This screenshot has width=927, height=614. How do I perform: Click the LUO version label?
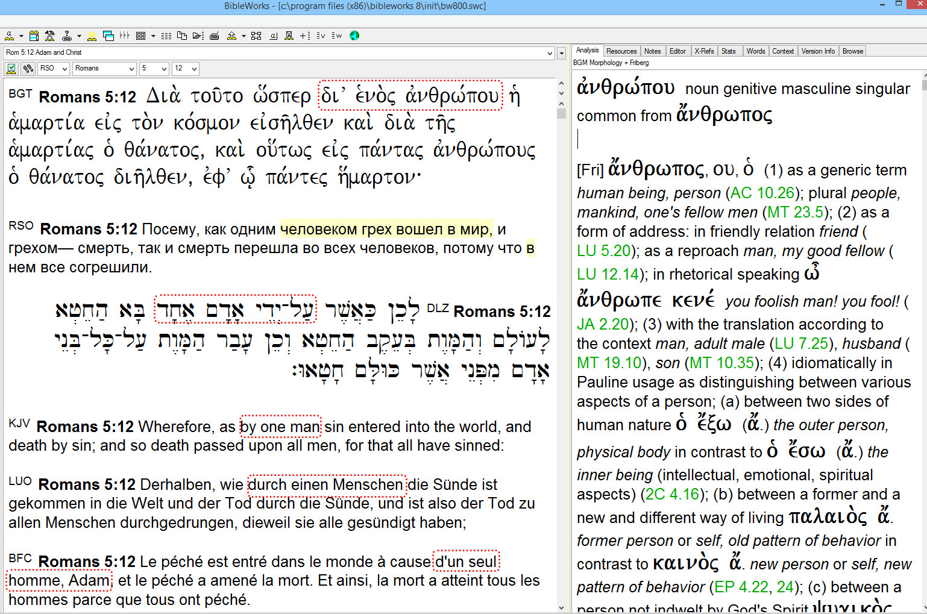click(20, 481)
